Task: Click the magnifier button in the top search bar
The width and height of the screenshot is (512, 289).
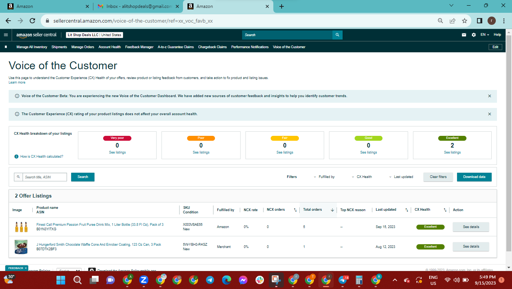Action: 337,35
